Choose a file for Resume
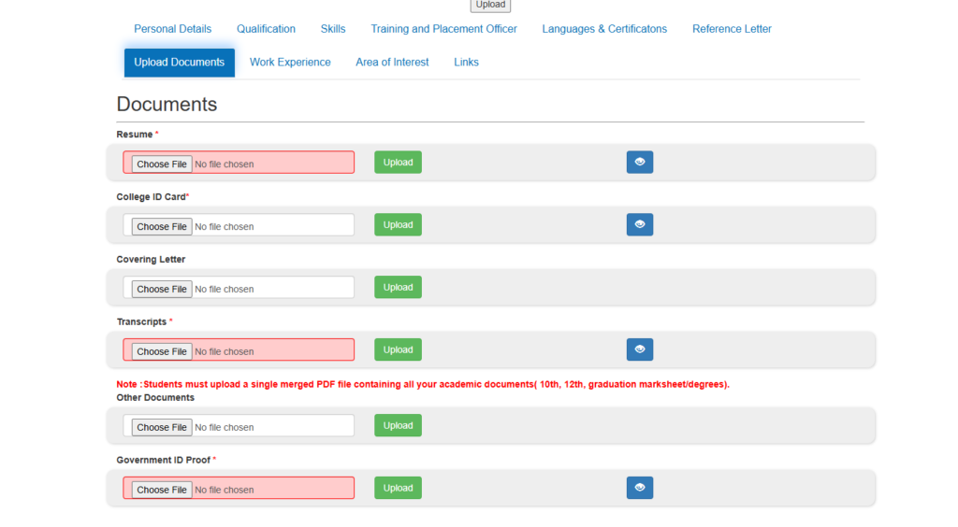This screenshot has width=958, height=527. (162, 164)
